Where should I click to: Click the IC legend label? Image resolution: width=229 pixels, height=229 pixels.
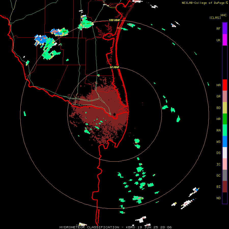pyautogui.click(x=218, y=164)
